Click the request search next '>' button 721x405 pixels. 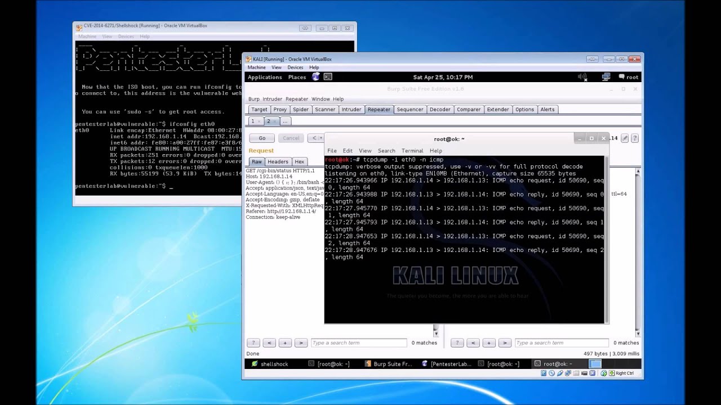[x=301, y=343]
